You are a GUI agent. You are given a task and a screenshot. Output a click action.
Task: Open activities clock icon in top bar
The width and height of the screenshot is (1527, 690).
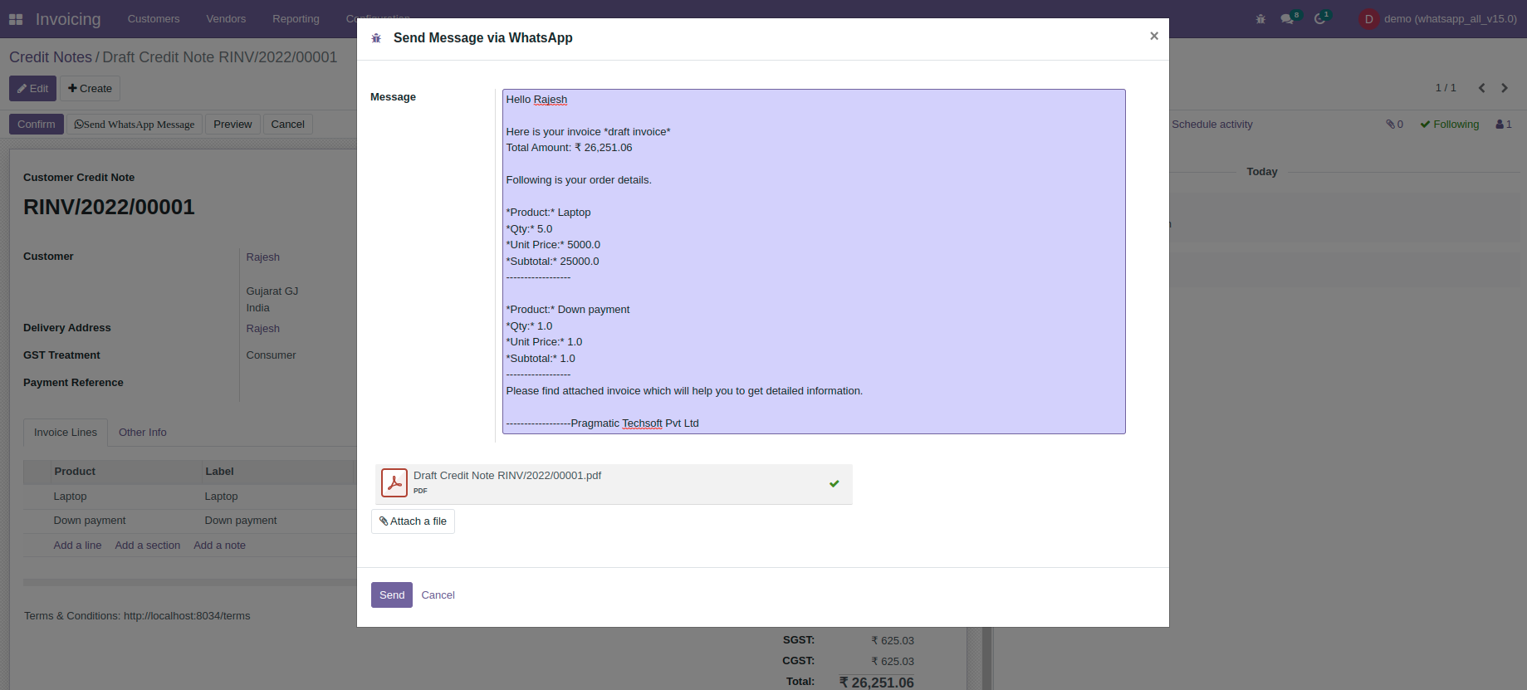[1319, 19]
